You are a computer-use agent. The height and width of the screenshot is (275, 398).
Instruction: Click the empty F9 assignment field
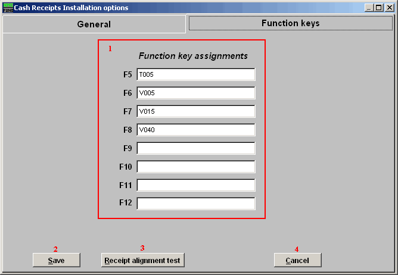(x=195, y=148)
